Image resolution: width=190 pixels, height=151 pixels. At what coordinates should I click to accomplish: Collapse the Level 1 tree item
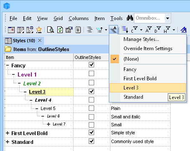point(13,74)
